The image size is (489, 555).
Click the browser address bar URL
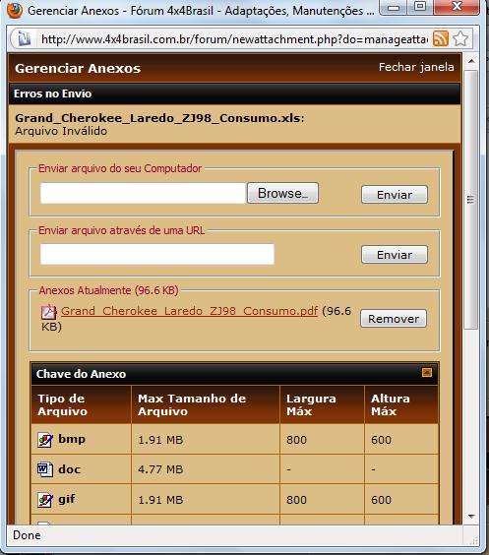234,39
